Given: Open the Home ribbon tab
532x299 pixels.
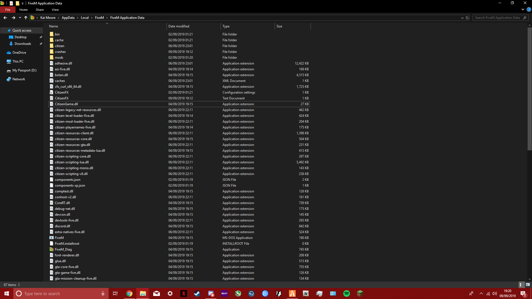Looking at the screenshot, I should point(23,10).
